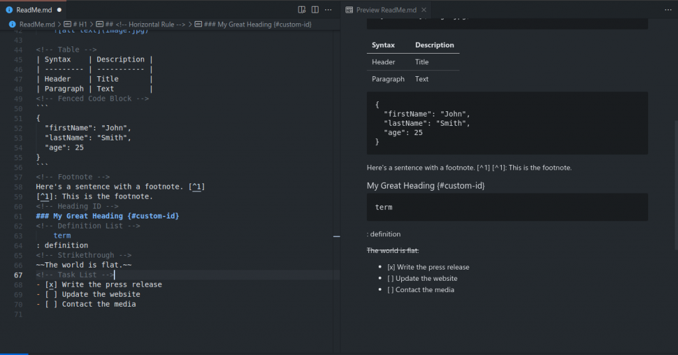
Task: Click '<!-- Task List -->' line in editor
Action: point(75,275)
